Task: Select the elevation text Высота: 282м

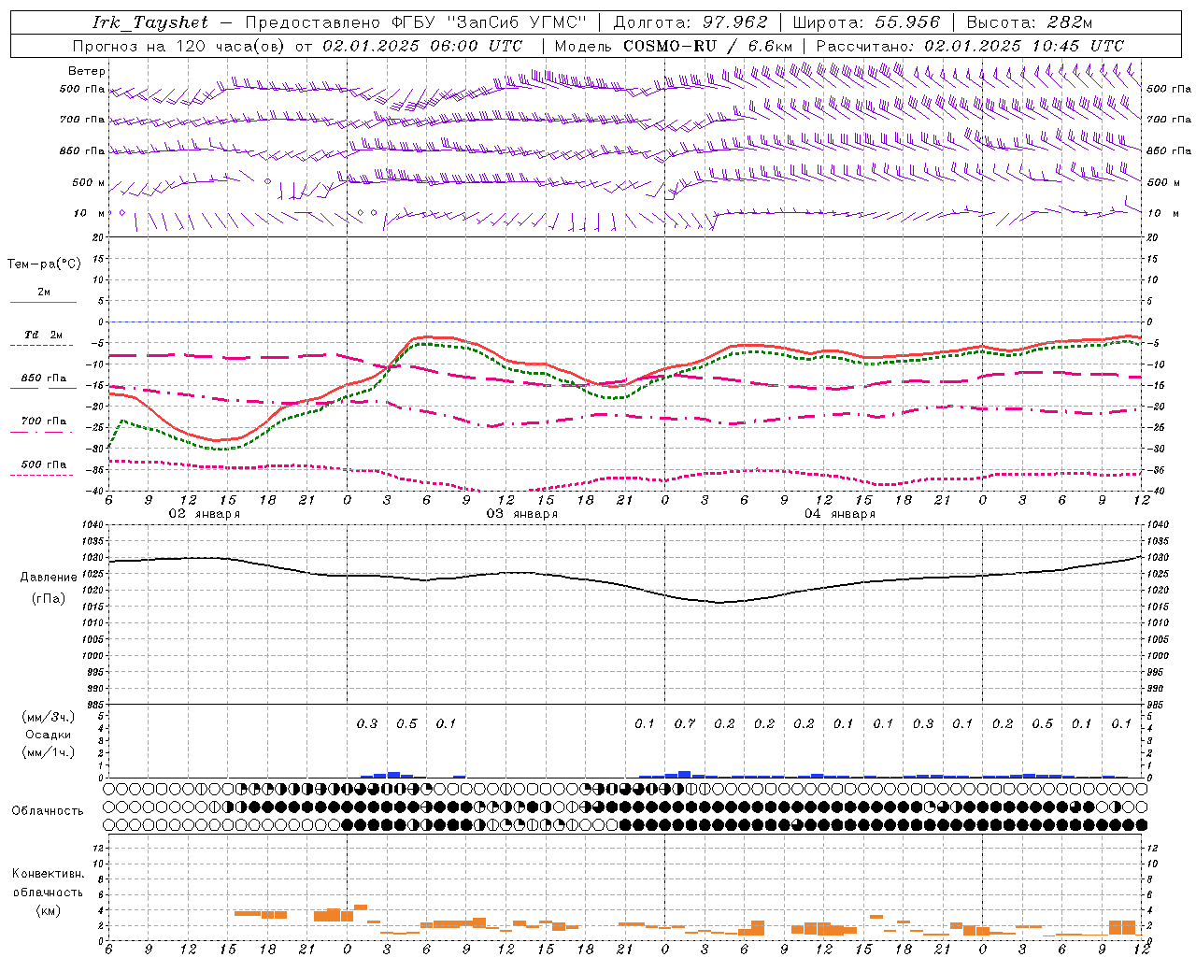Action: [1029, 22]
